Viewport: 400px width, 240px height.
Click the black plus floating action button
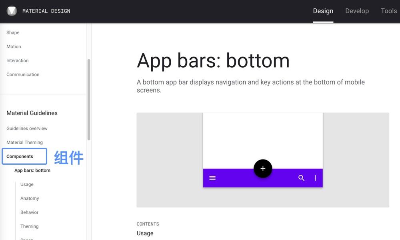[263, 169]
